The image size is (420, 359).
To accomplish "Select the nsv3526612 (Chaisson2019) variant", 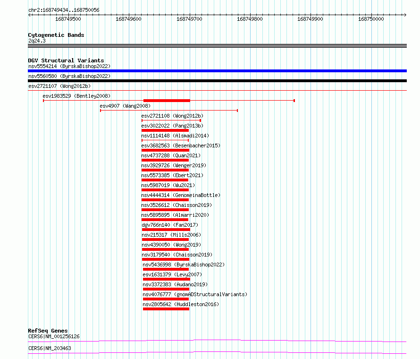I will pos(176,205).
